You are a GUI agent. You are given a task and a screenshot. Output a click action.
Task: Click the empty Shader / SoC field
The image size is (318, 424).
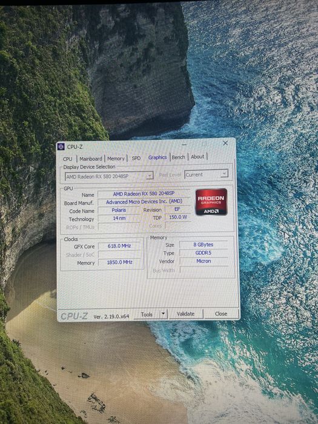click(119, 254)
